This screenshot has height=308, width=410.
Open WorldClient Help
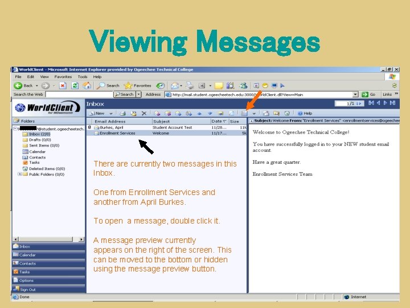coord(305,114)
